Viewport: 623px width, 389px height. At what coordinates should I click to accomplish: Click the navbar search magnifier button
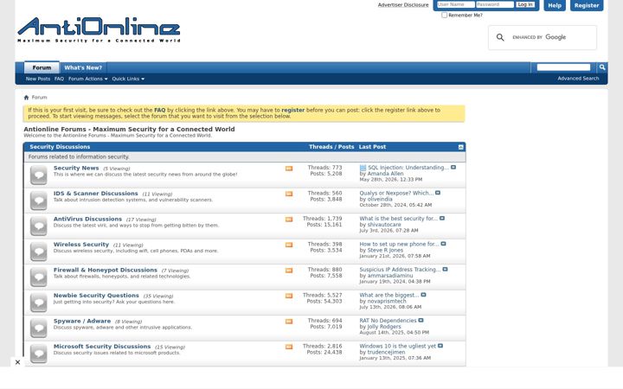pyautogui.click(x=602, y=67)
